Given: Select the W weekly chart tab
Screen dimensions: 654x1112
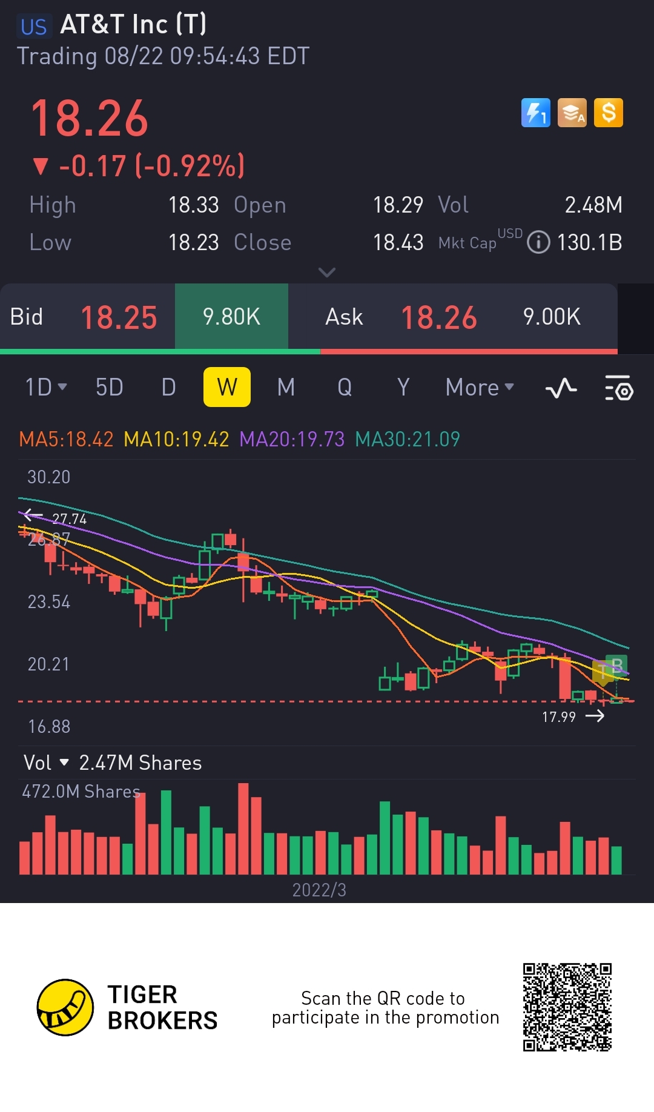Looking at the screenshot, I should [227, 387].
